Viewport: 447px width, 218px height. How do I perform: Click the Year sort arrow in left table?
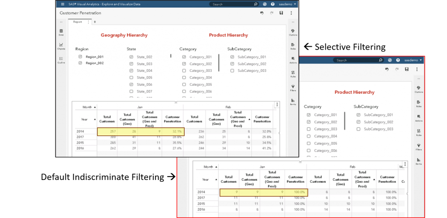pyautogui.click(x=95, y=119)
